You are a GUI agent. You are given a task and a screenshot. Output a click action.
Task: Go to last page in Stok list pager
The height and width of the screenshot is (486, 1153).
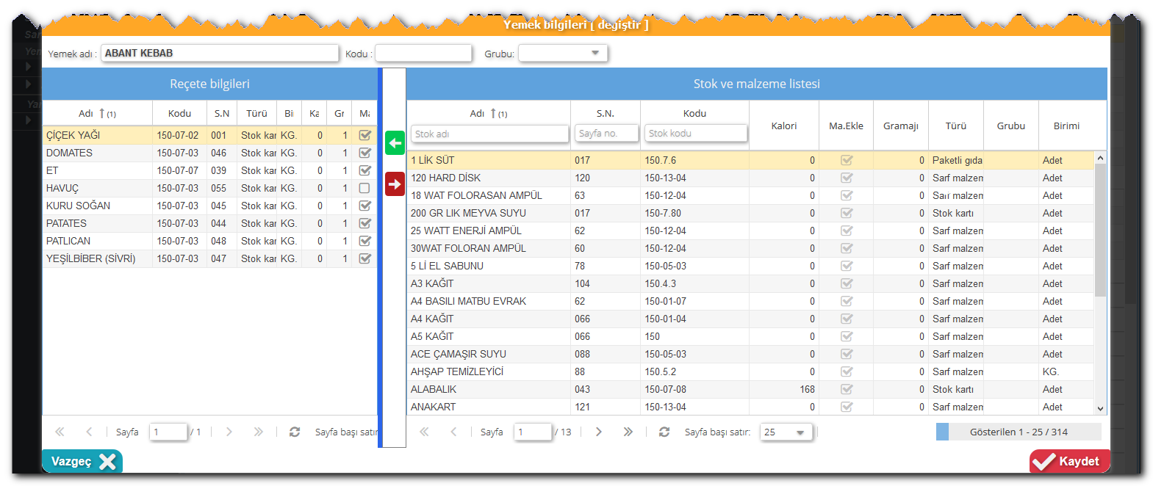(628, 432)
